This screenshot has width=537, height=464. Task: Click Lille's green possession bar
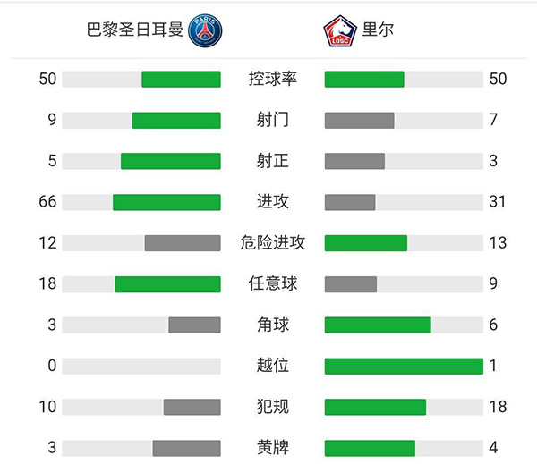pos(364,79)
